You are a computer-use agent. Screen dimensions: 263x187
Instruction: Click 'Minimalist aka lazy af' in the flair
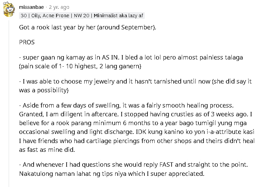click(118, 16)
